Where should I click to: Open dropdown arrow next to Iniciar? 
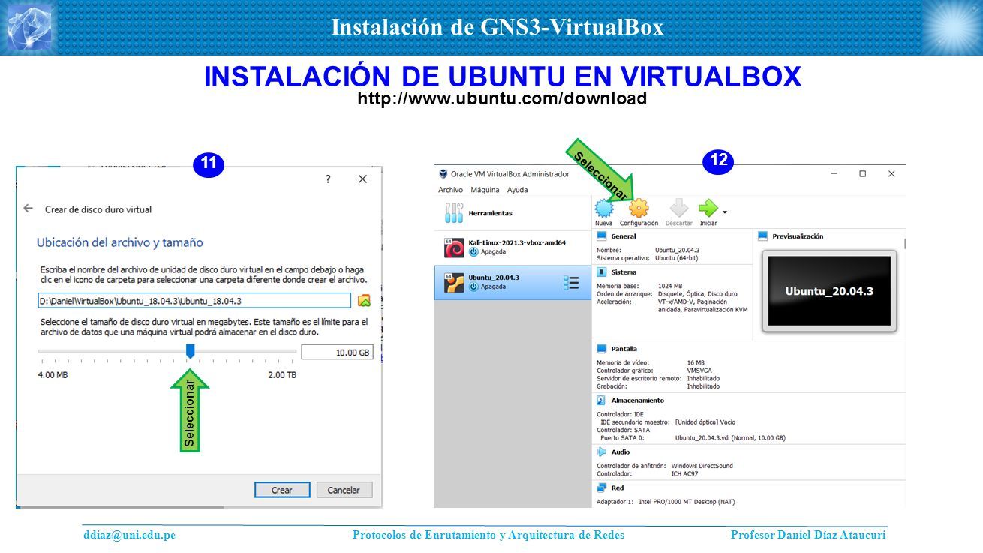(725, 212)
